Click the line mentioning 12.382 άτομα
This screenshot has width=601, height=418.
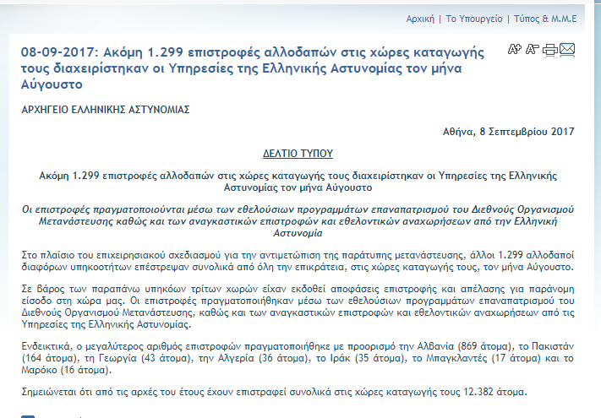[275, 392]
